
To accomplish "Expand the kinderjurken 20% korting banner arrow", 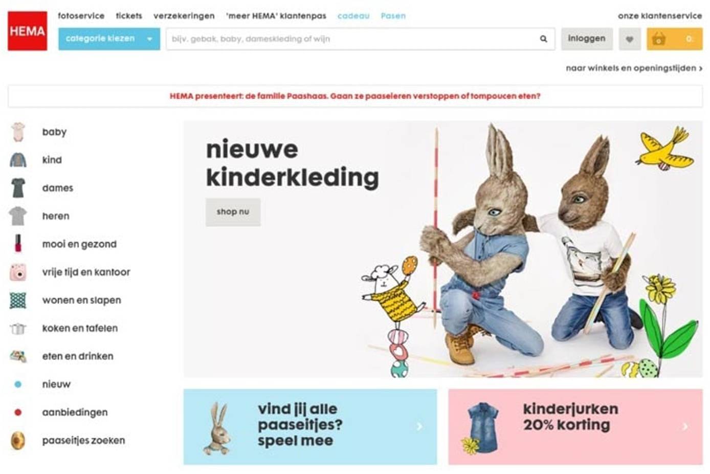I will click(685, 426).
